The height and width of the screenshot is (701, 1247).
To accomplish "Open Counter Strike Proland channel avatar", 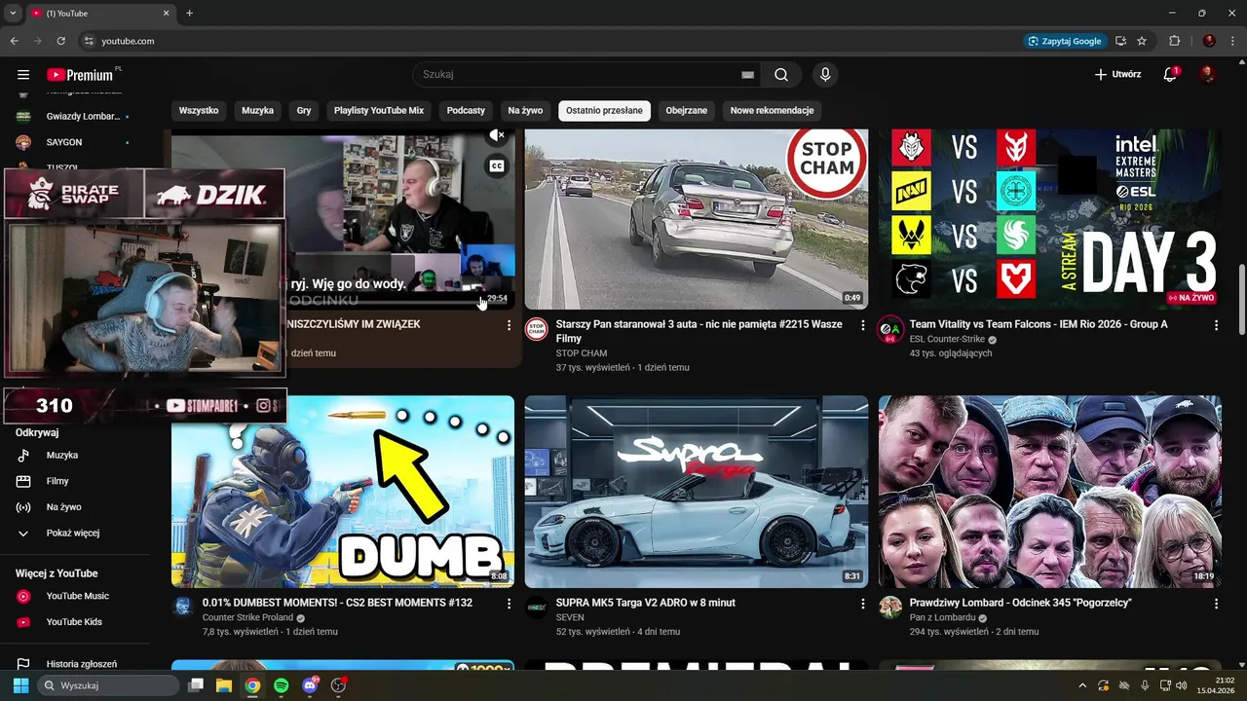I will coord(183,608).
